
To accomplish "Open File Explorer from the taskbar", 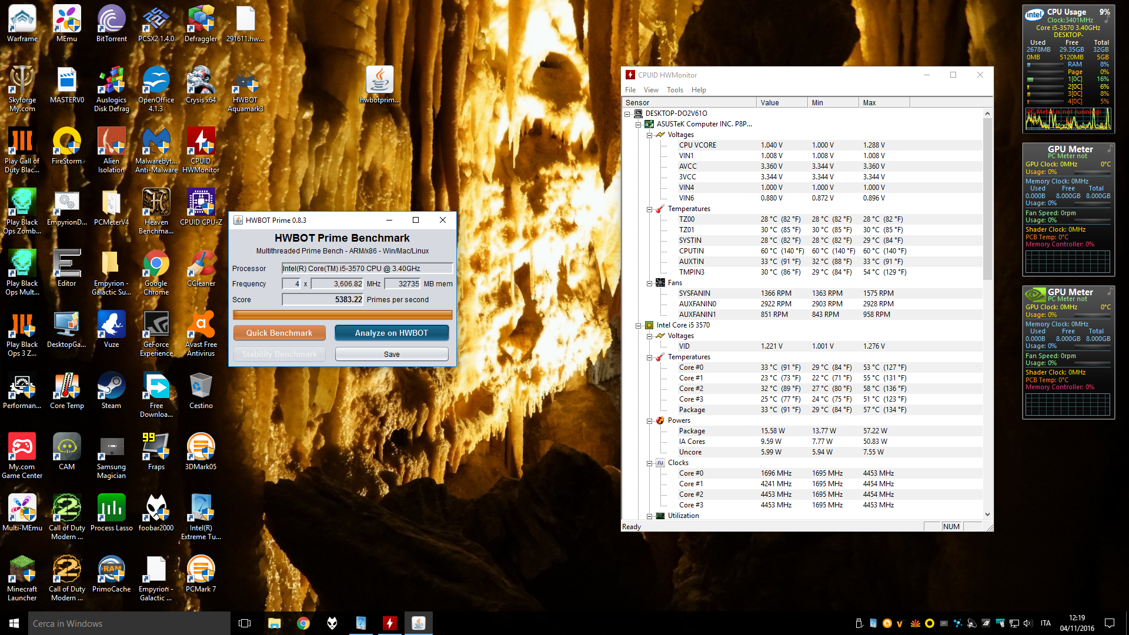I will click(274, 623).
